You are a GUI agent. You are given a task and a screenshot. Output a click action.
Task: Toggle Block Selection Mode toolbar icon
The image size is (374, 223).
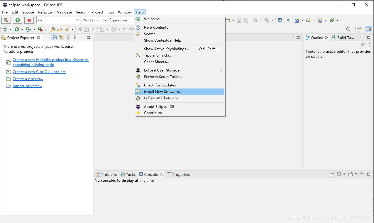coord(86,29)
